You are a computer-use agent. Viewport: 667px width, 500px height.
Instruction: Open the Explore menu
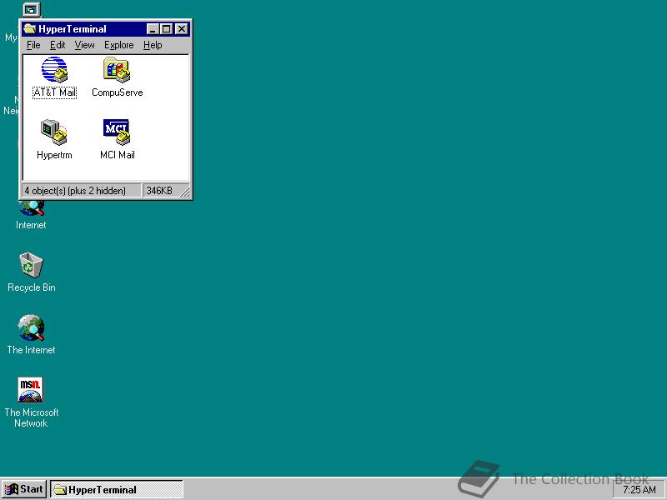click(118, 45)
